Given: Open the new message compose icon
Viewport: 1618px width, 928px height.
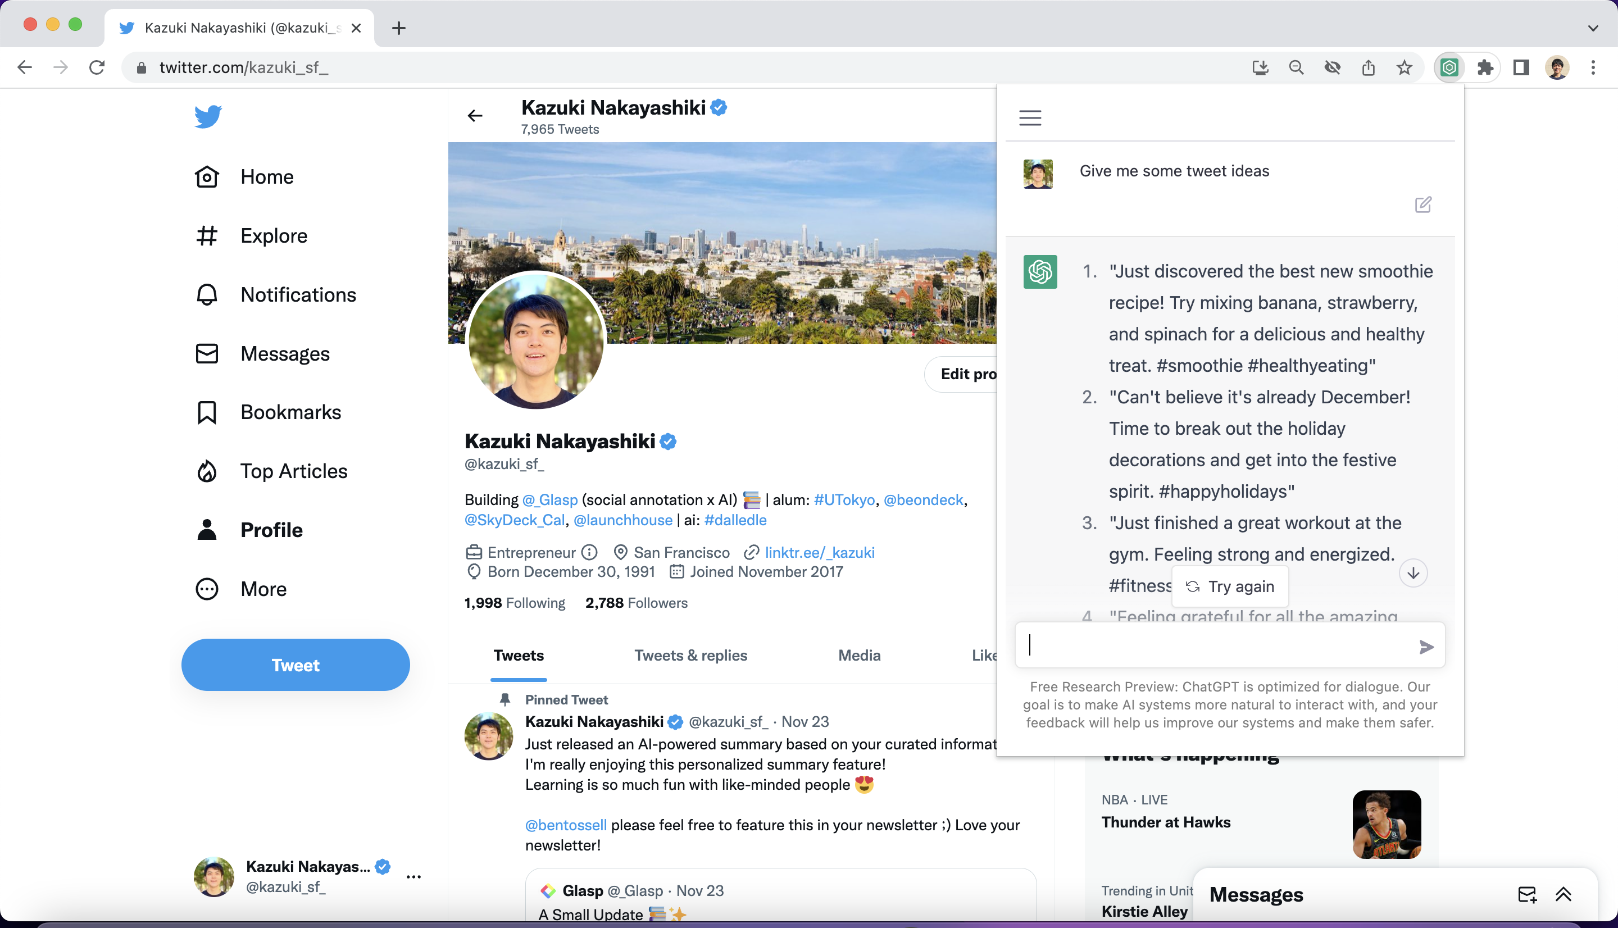Looking at the screenshot, I should [1527, 894].
